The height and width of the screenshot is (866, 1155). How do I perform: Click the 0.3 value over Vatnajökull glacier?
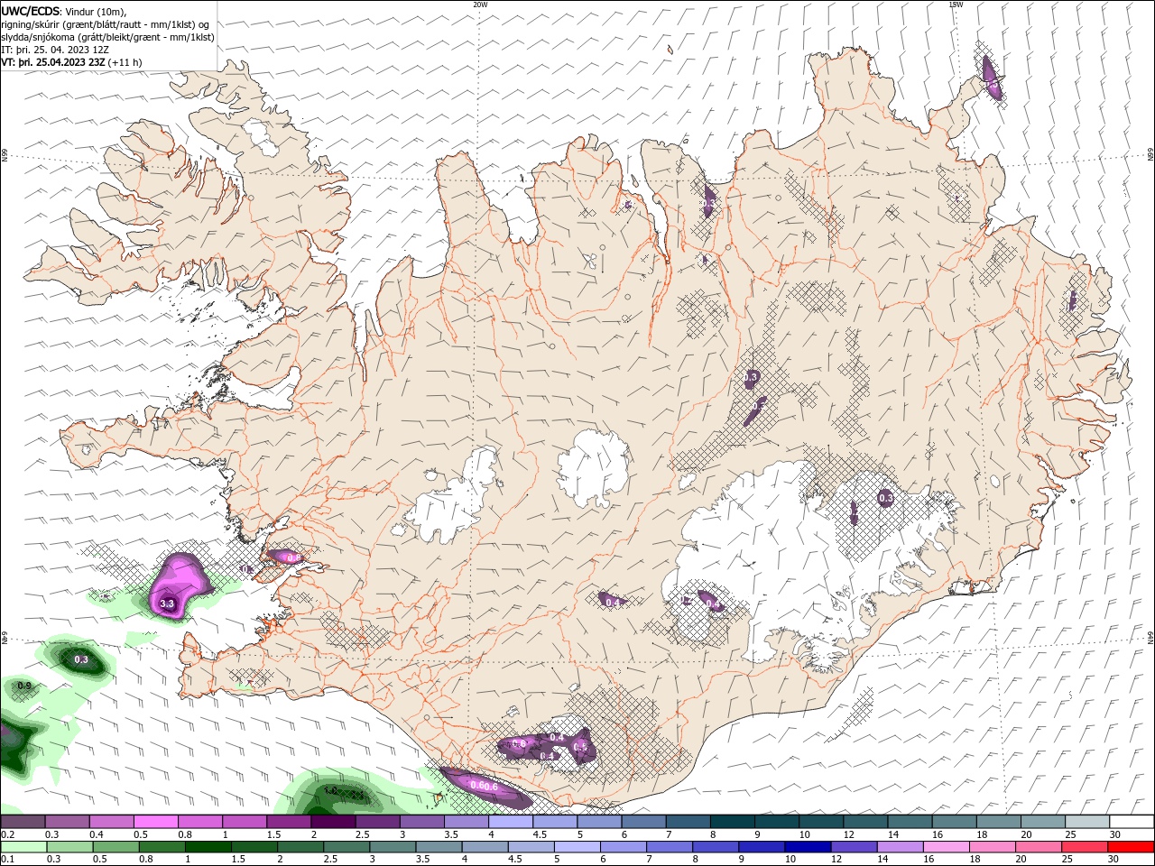point(885,497)
